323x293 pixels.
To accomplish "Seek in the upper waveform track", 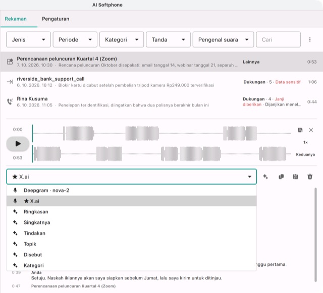I will click(161, 134).
